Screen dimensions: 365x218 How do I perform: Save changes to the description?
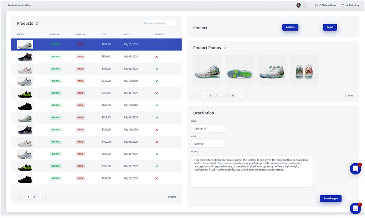[330, 198]
